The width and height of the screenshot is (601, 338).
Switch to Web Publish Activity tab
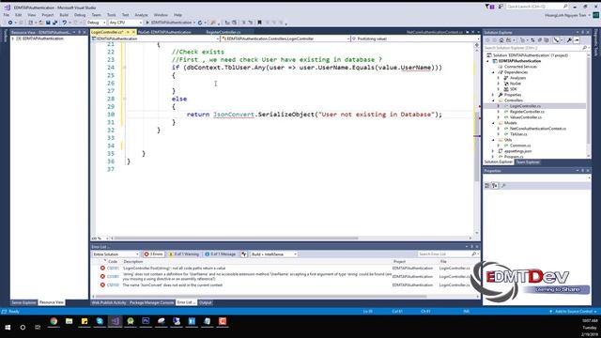coord(109,302)
